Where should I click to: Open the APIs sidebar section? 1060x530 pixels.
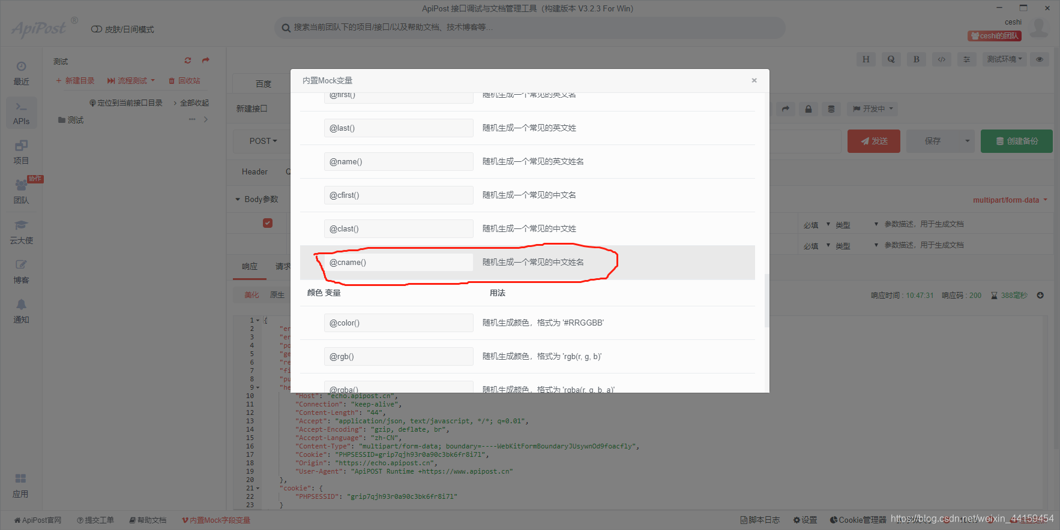coord(21,113)
